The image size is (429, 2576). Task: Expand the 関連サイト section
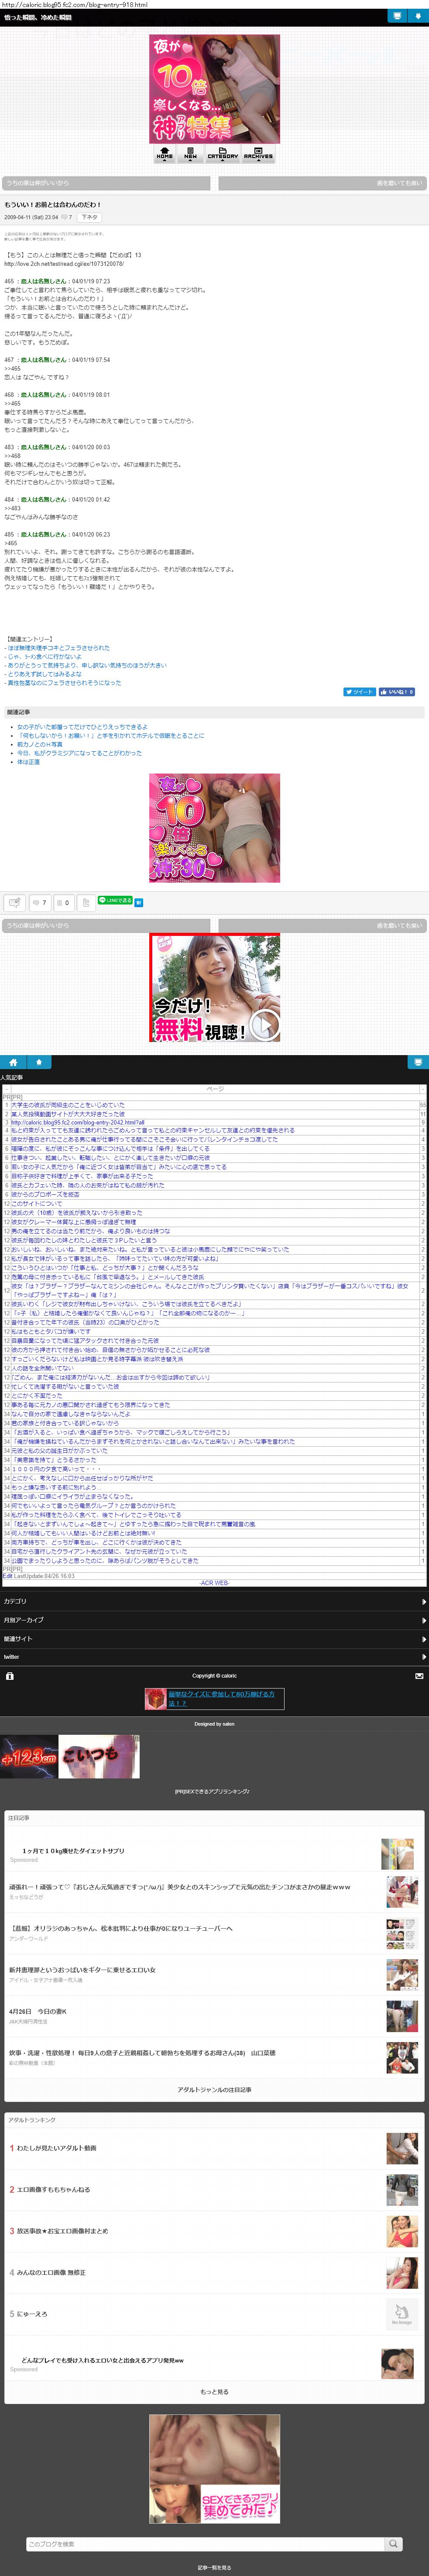pos(214,1639)
